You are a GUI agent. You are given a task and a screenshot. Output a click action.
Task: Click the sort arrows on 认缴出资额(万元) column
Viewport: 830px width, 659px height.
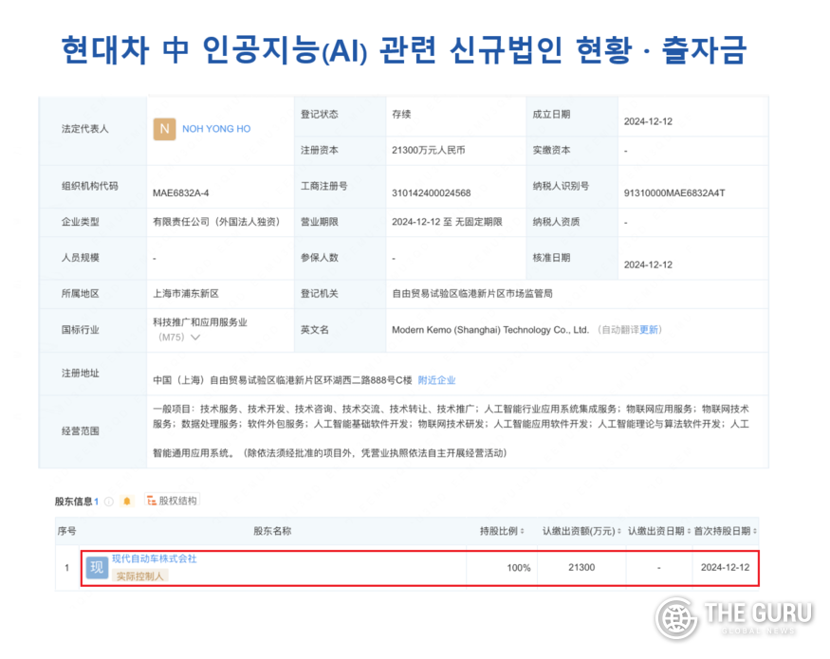click(619, 531)
